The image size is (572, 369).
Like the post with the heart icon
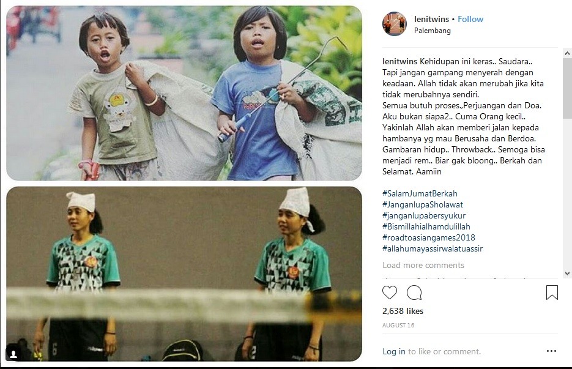pyautogui.click(x=389, y=293)
